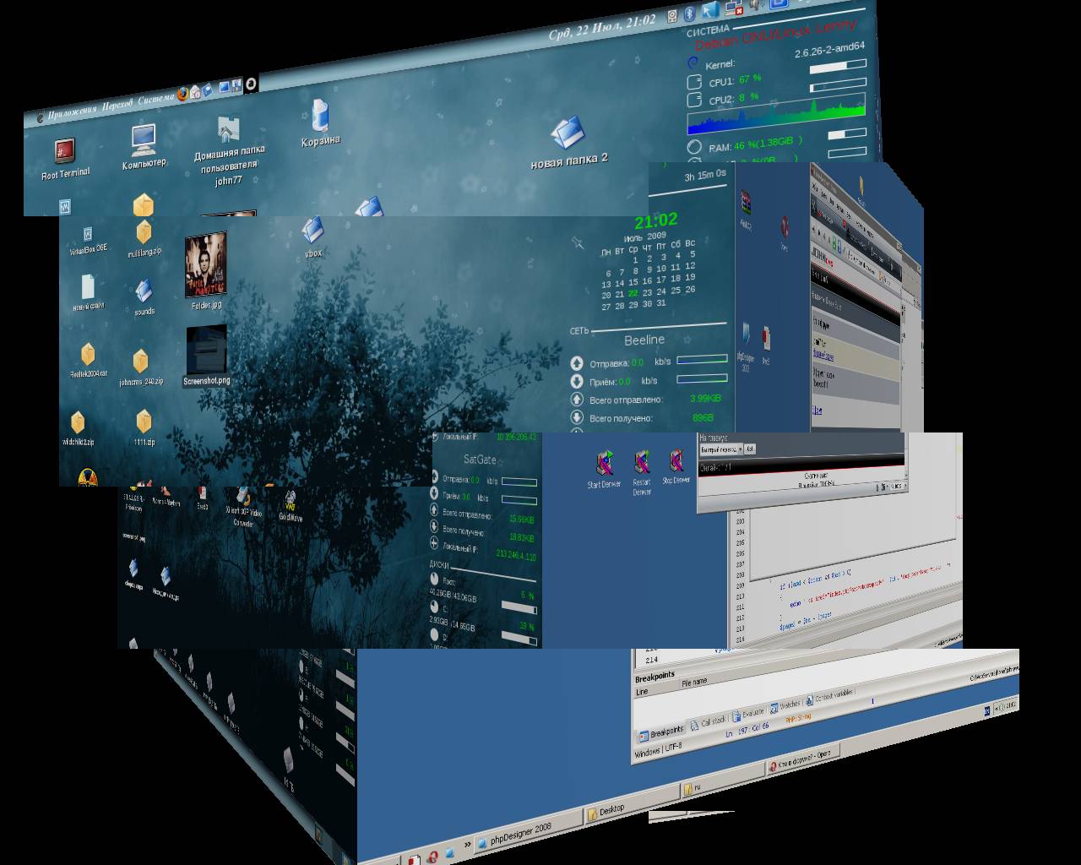Switch to the Watches tab
1081x865 pixels.
coord(785,705)
